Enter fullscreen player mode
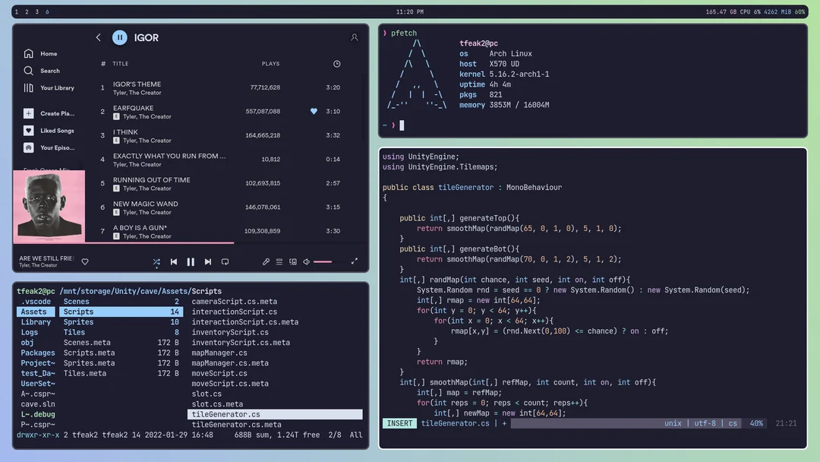This screenshot has height=462, width=820. pyautogui.click(x=354, y=261)
